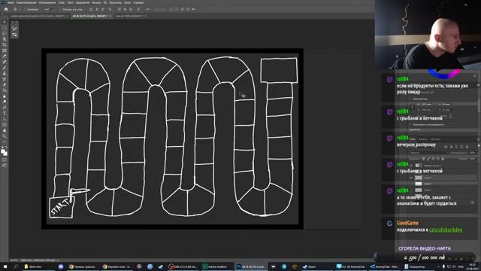Viewport: 481px width, 271px height.
Task: Open OBS from the taskbar
Action: (183, 266)
